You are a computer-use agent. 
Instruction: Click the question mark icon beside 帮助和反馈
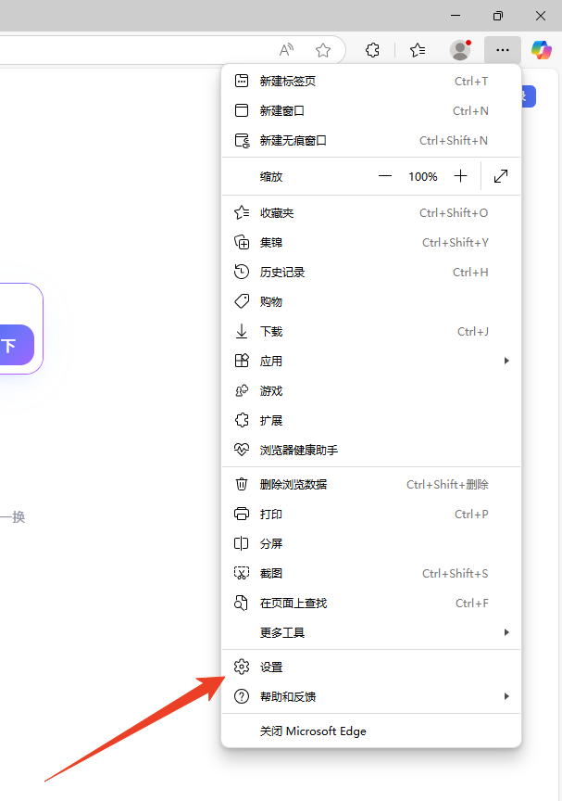tap(242, 696)
